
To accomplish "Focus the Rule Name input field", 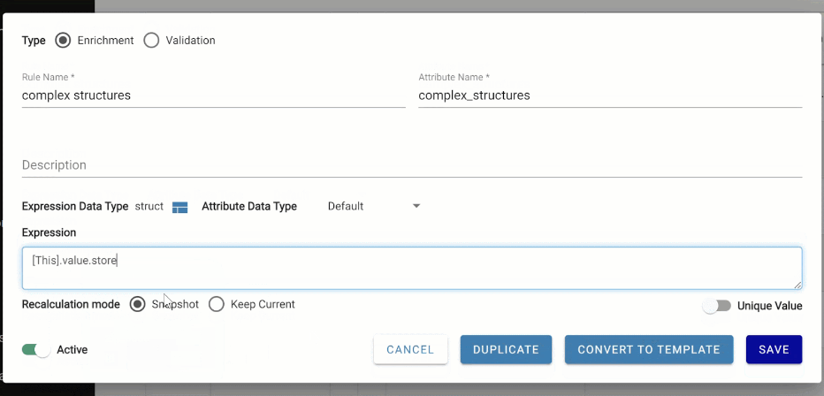I will [x=212, y=95].
